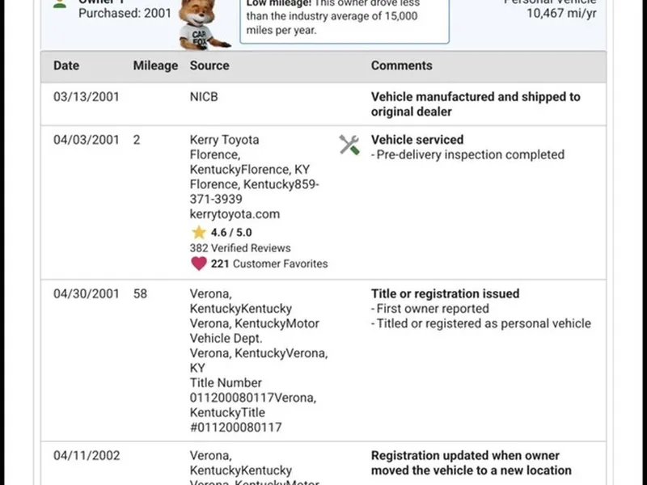Click the Source column header
This screenshot has height=485, width=647.
[209, 65]
